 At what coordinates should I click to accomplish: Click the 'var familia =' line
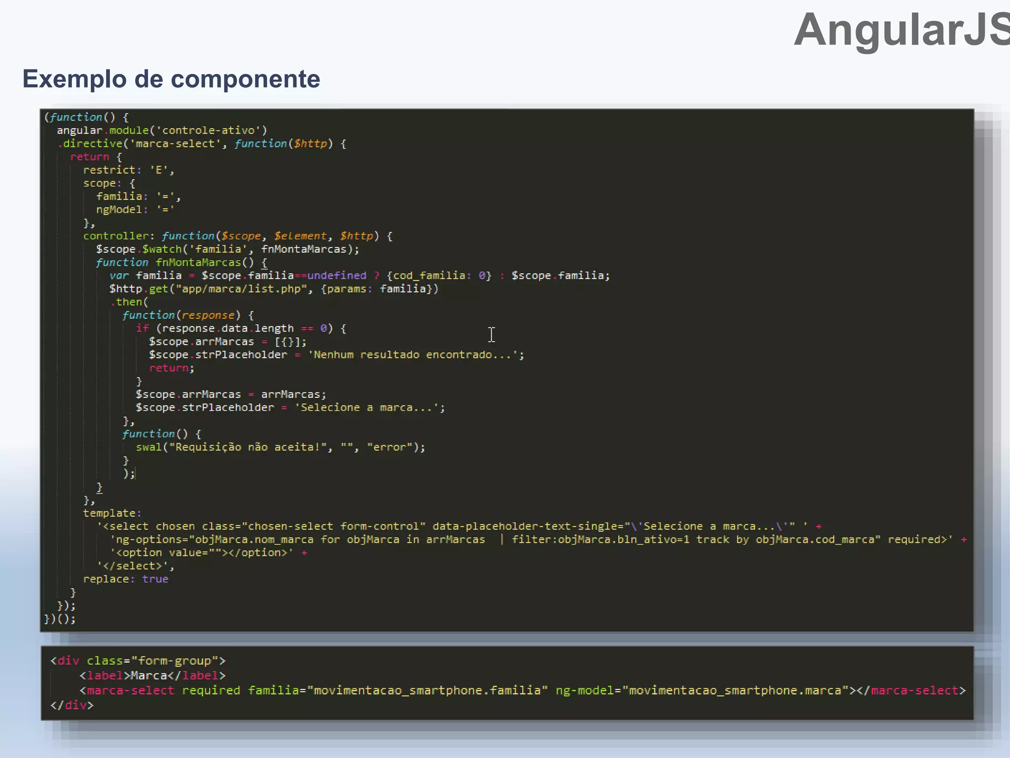click(360, 275)
